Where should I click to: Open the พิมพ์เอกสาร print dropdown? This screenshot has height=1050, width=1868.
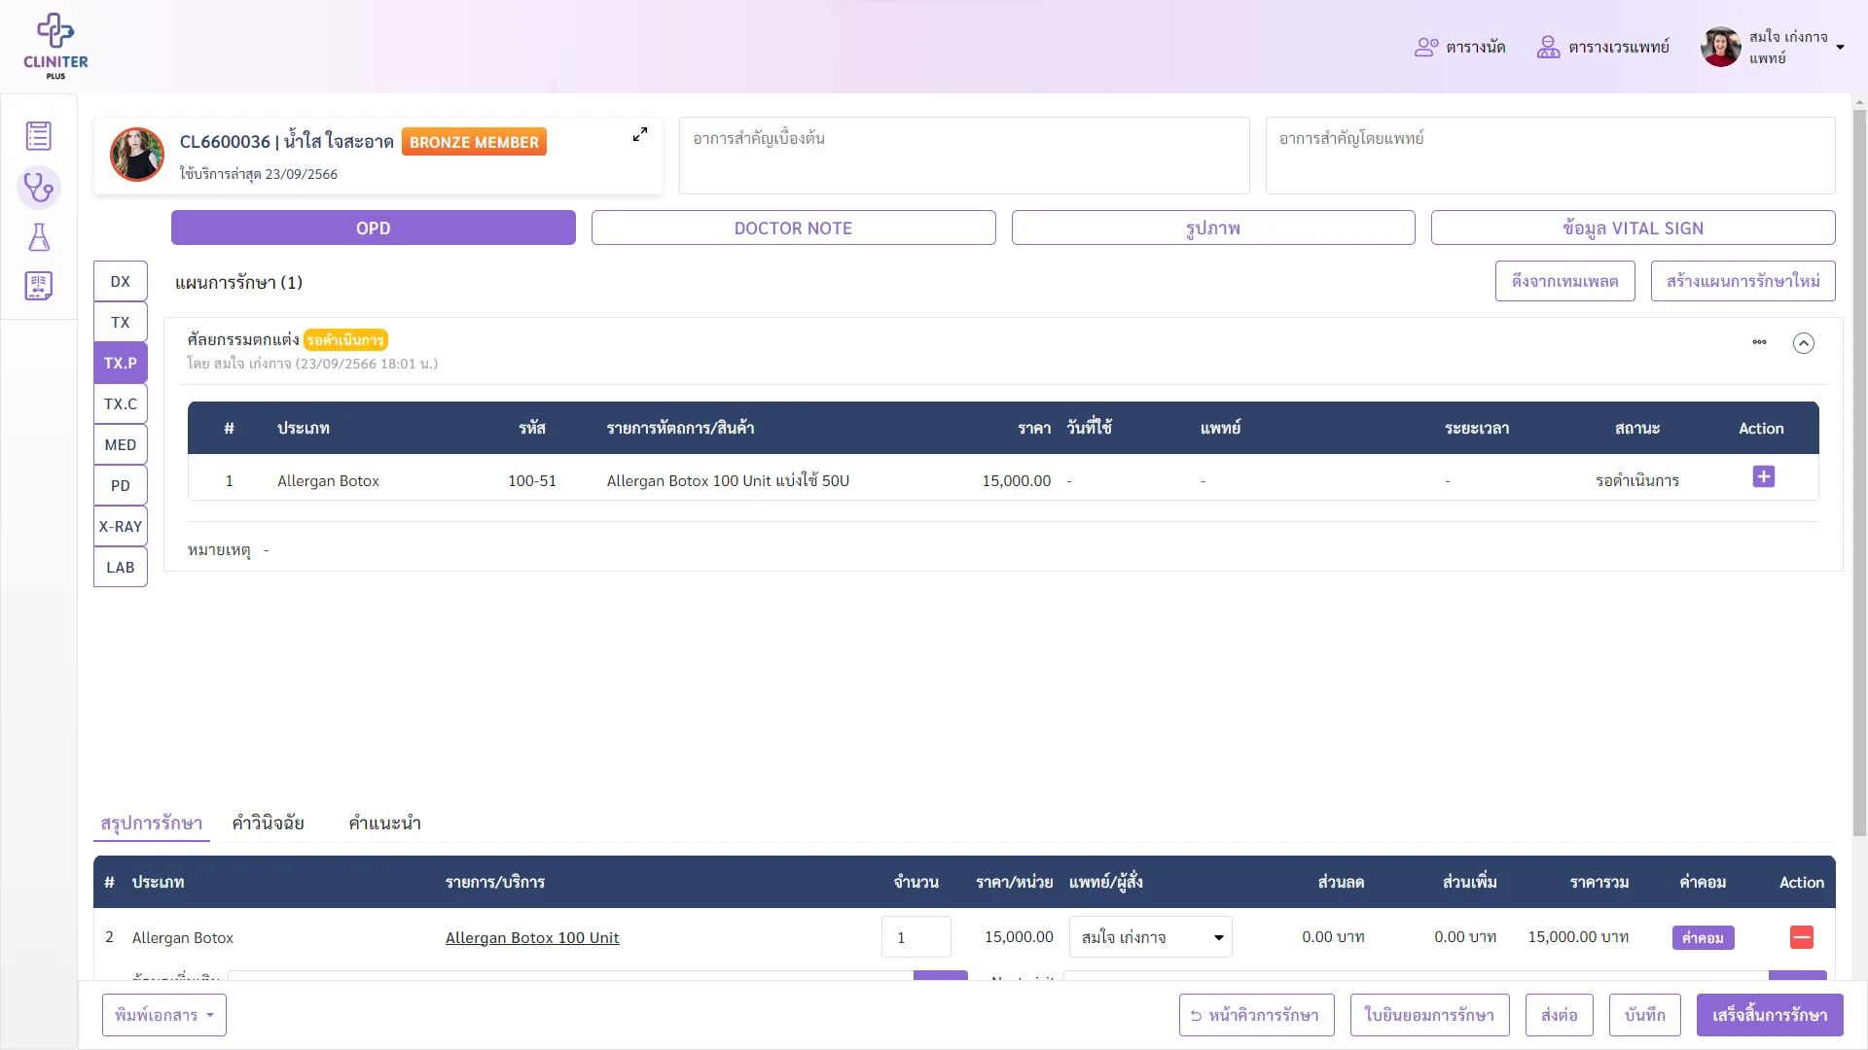(x=164, y=1015)
